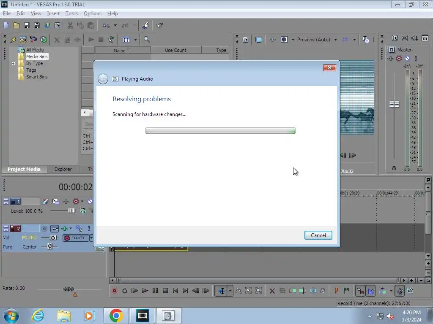
Task: Open the Preview (Auto) quality dropdown
Action: point(335,39)
